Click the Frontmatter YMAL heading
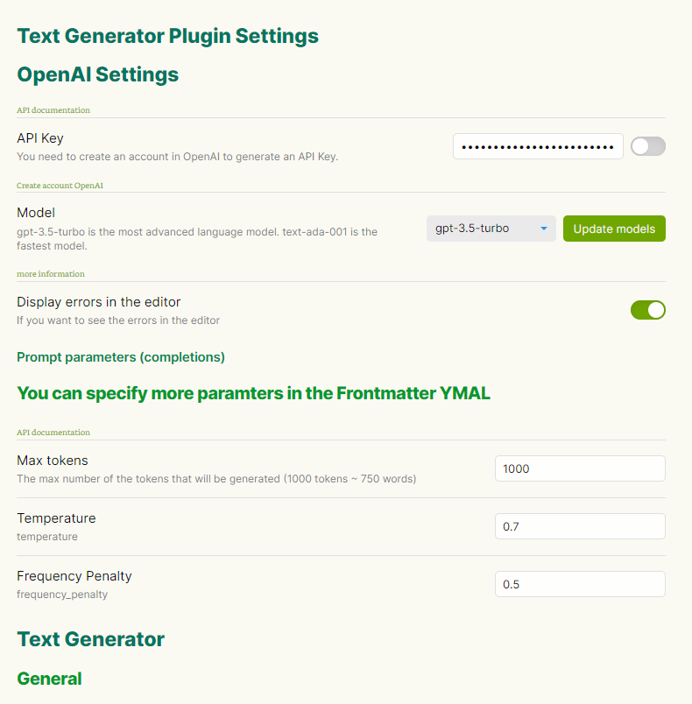692x704 pixels. click(253, 393)
